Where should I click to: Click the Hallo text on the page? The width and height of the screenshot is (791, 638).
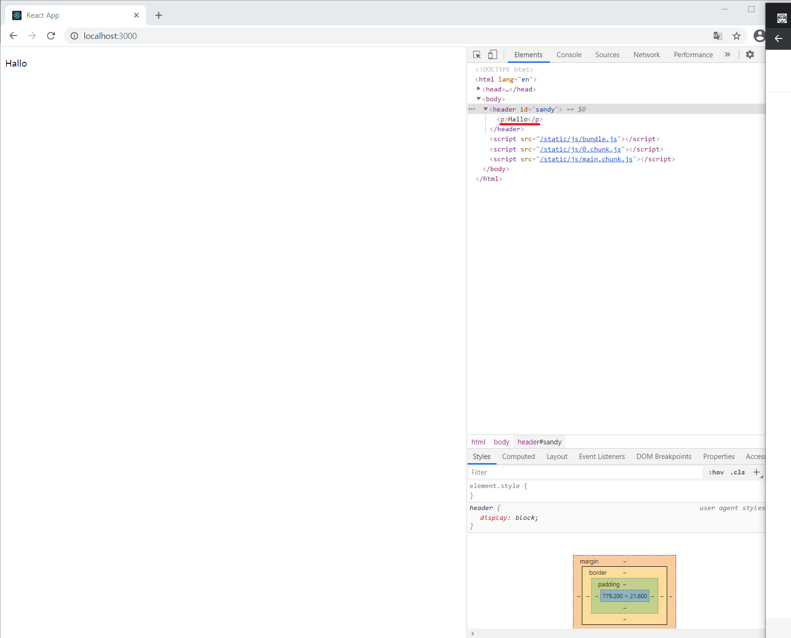point(16,63)
